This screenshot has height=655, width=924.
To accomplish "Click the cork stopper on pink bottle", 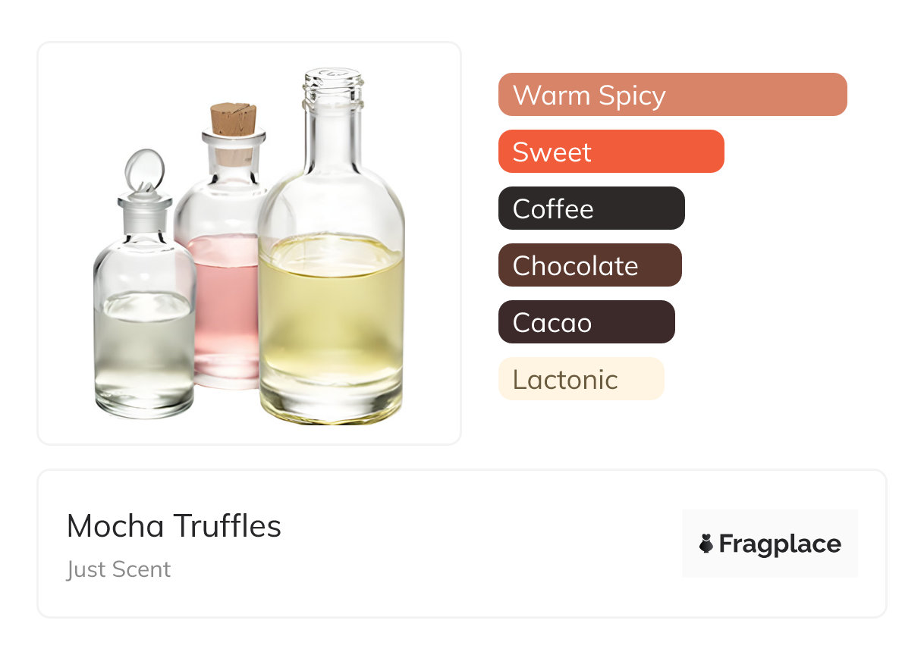I will [233, 120].
